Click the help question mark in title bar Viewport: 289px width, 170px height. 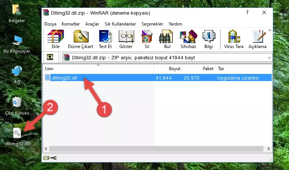point(247,12)
